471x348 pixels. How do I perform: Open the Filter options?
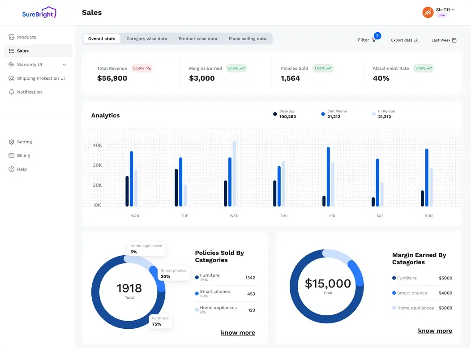pos(367,40)
